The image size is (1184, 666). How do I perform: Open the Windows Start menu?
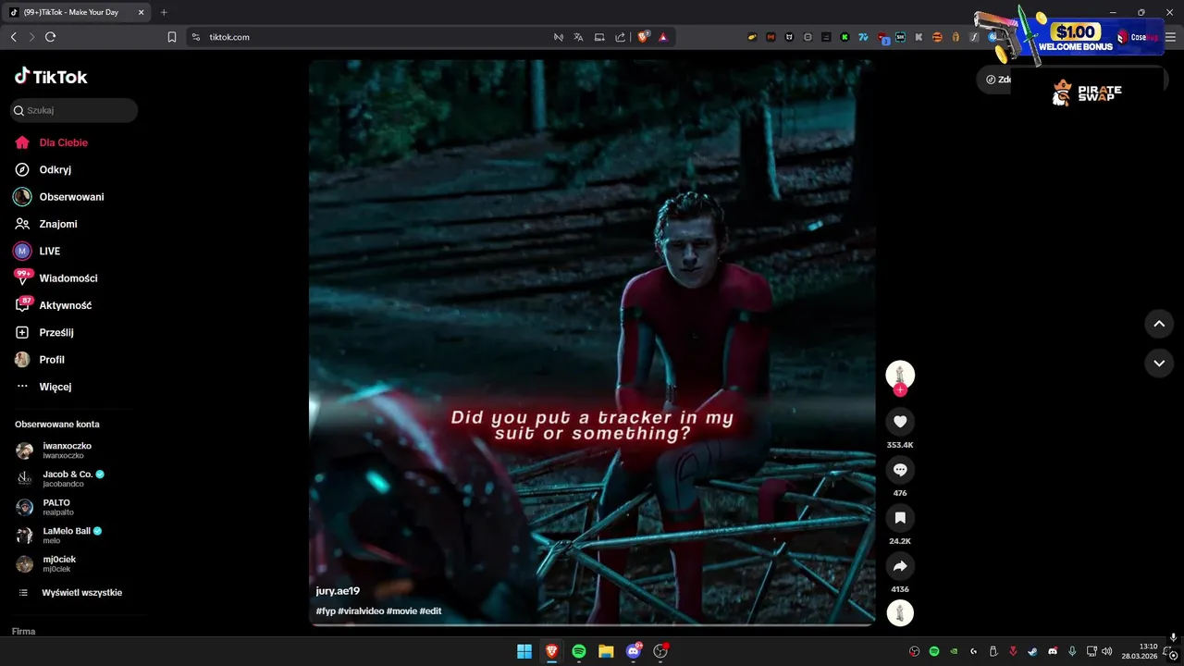pyautogui.click(x=524, y=651)
